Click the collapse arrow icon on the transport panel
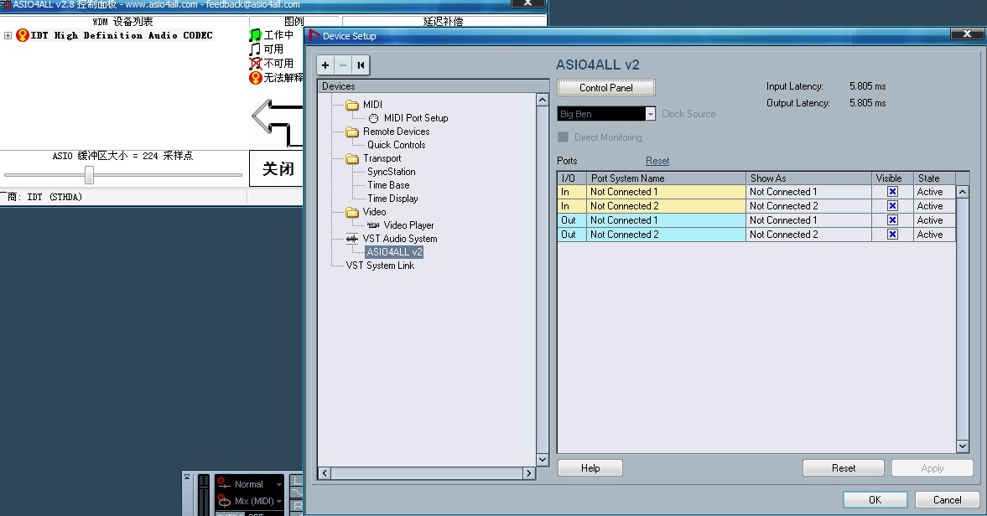This screenshot has width=987, height=516. (x=187, y=477)
